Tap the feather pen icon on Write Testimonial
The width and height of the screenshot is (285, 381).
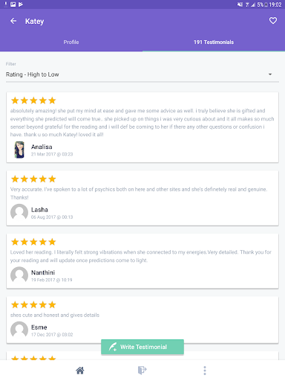pos(113,347)
